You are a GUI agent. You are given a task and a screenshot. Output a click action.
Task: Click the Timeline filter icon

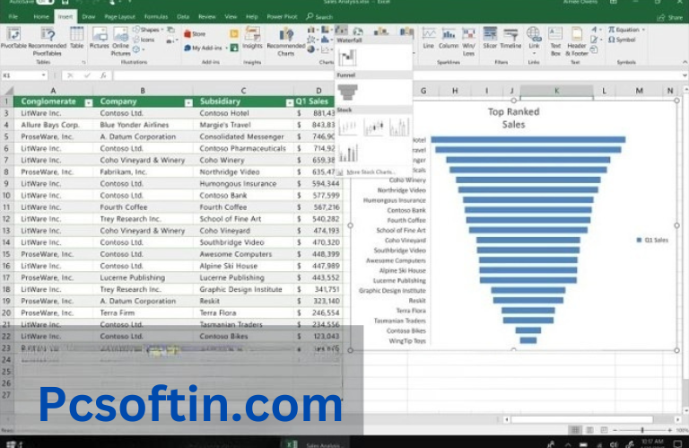[x=510, y=38]
